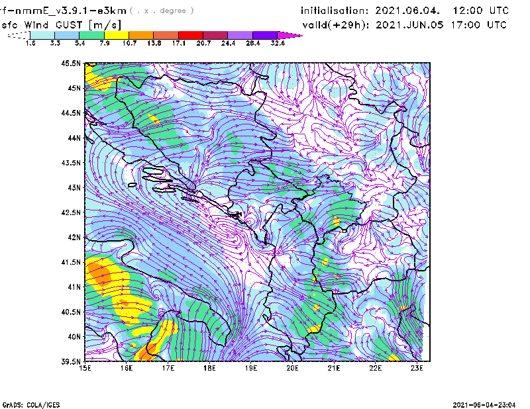This screenshot has width=530, height=409.
Task: Click the 43.5N latitude label
Action: click(71, 163)
